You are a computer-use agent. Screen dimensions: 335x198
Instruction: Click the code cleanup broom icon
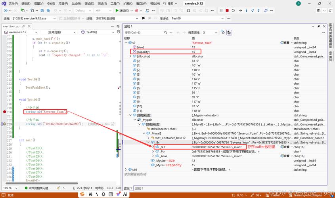point(58,188)
